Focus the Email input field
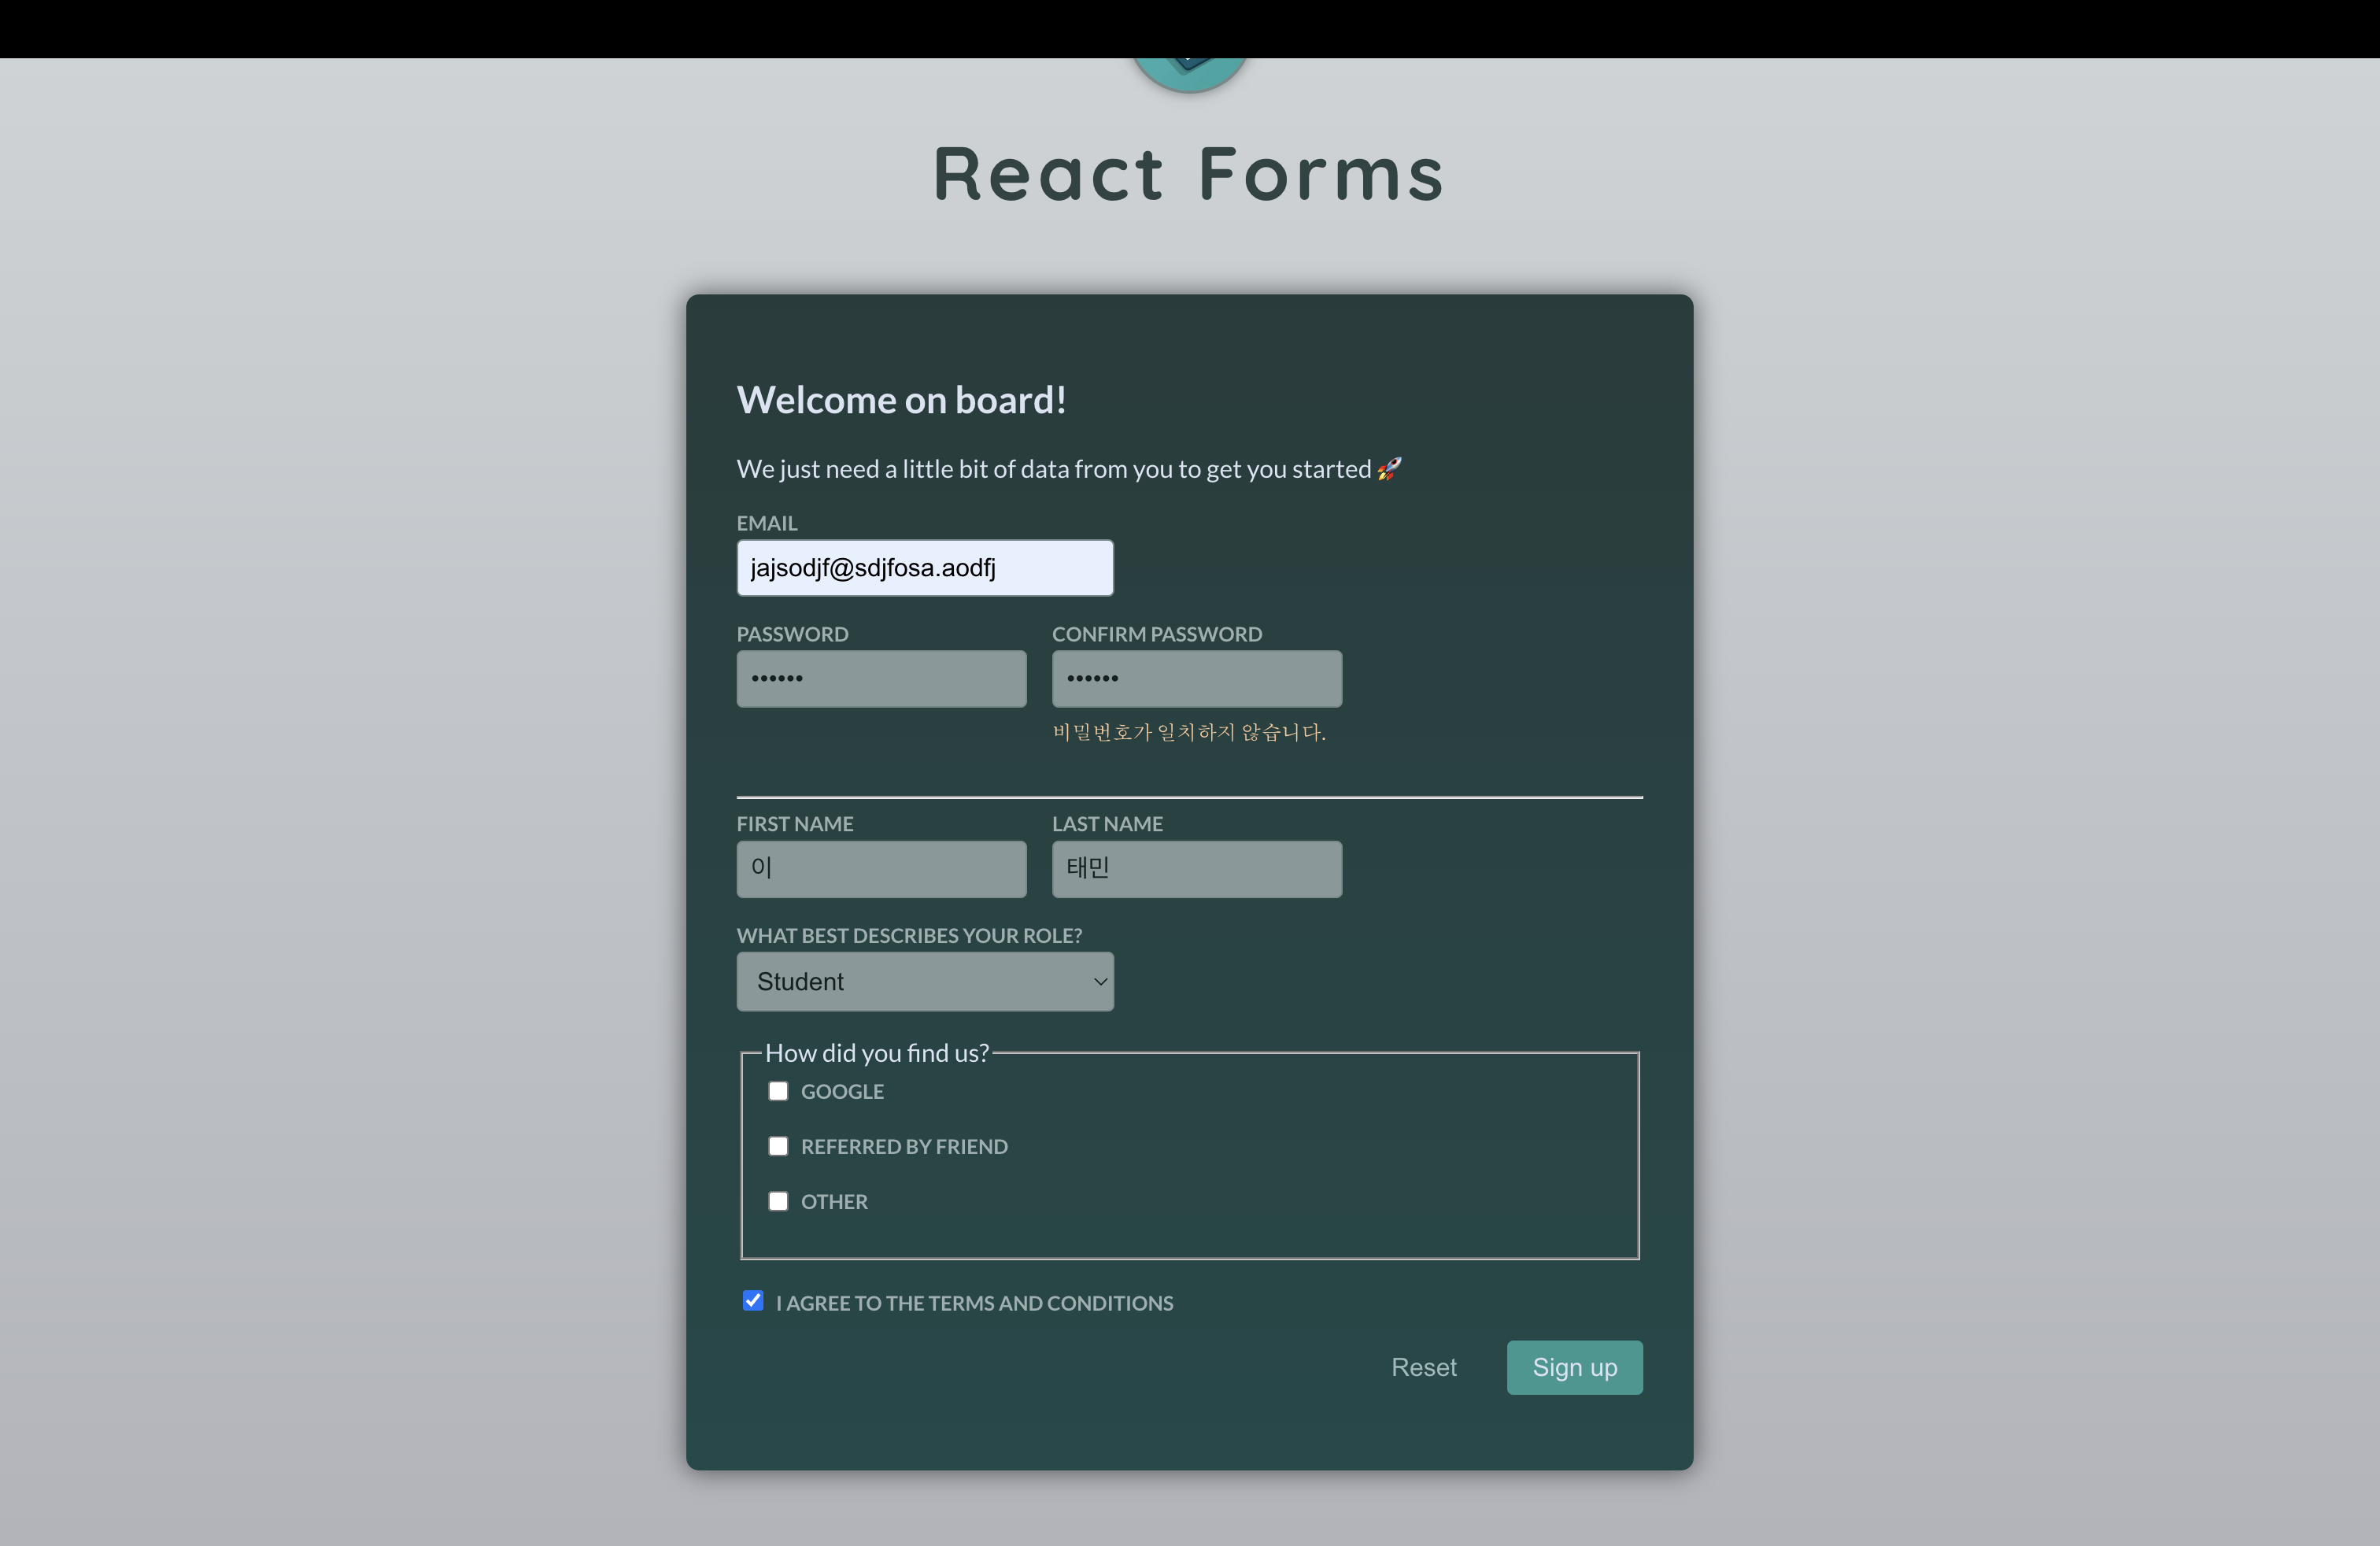Screen dimensions: 2380x1546 click(x=924, y=568)
